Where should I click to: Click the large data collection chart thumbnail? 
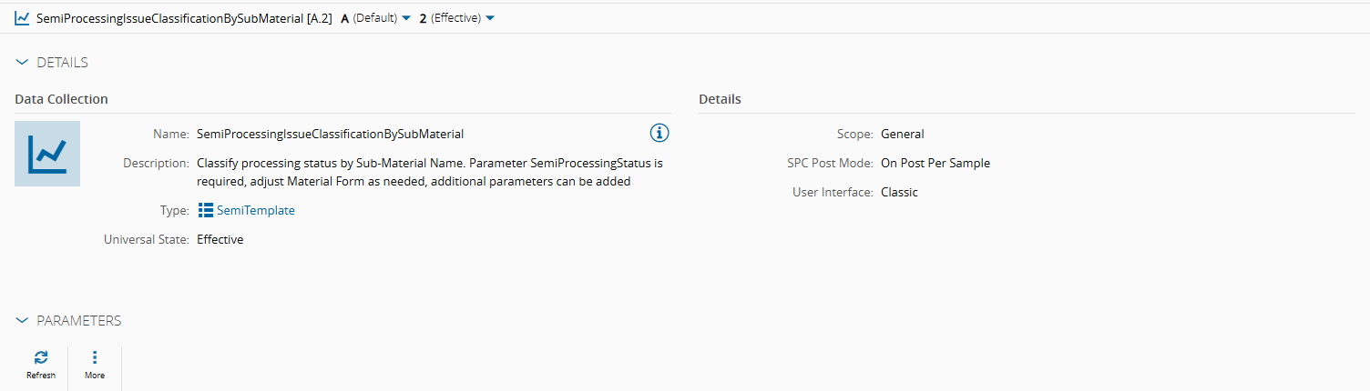47,154
